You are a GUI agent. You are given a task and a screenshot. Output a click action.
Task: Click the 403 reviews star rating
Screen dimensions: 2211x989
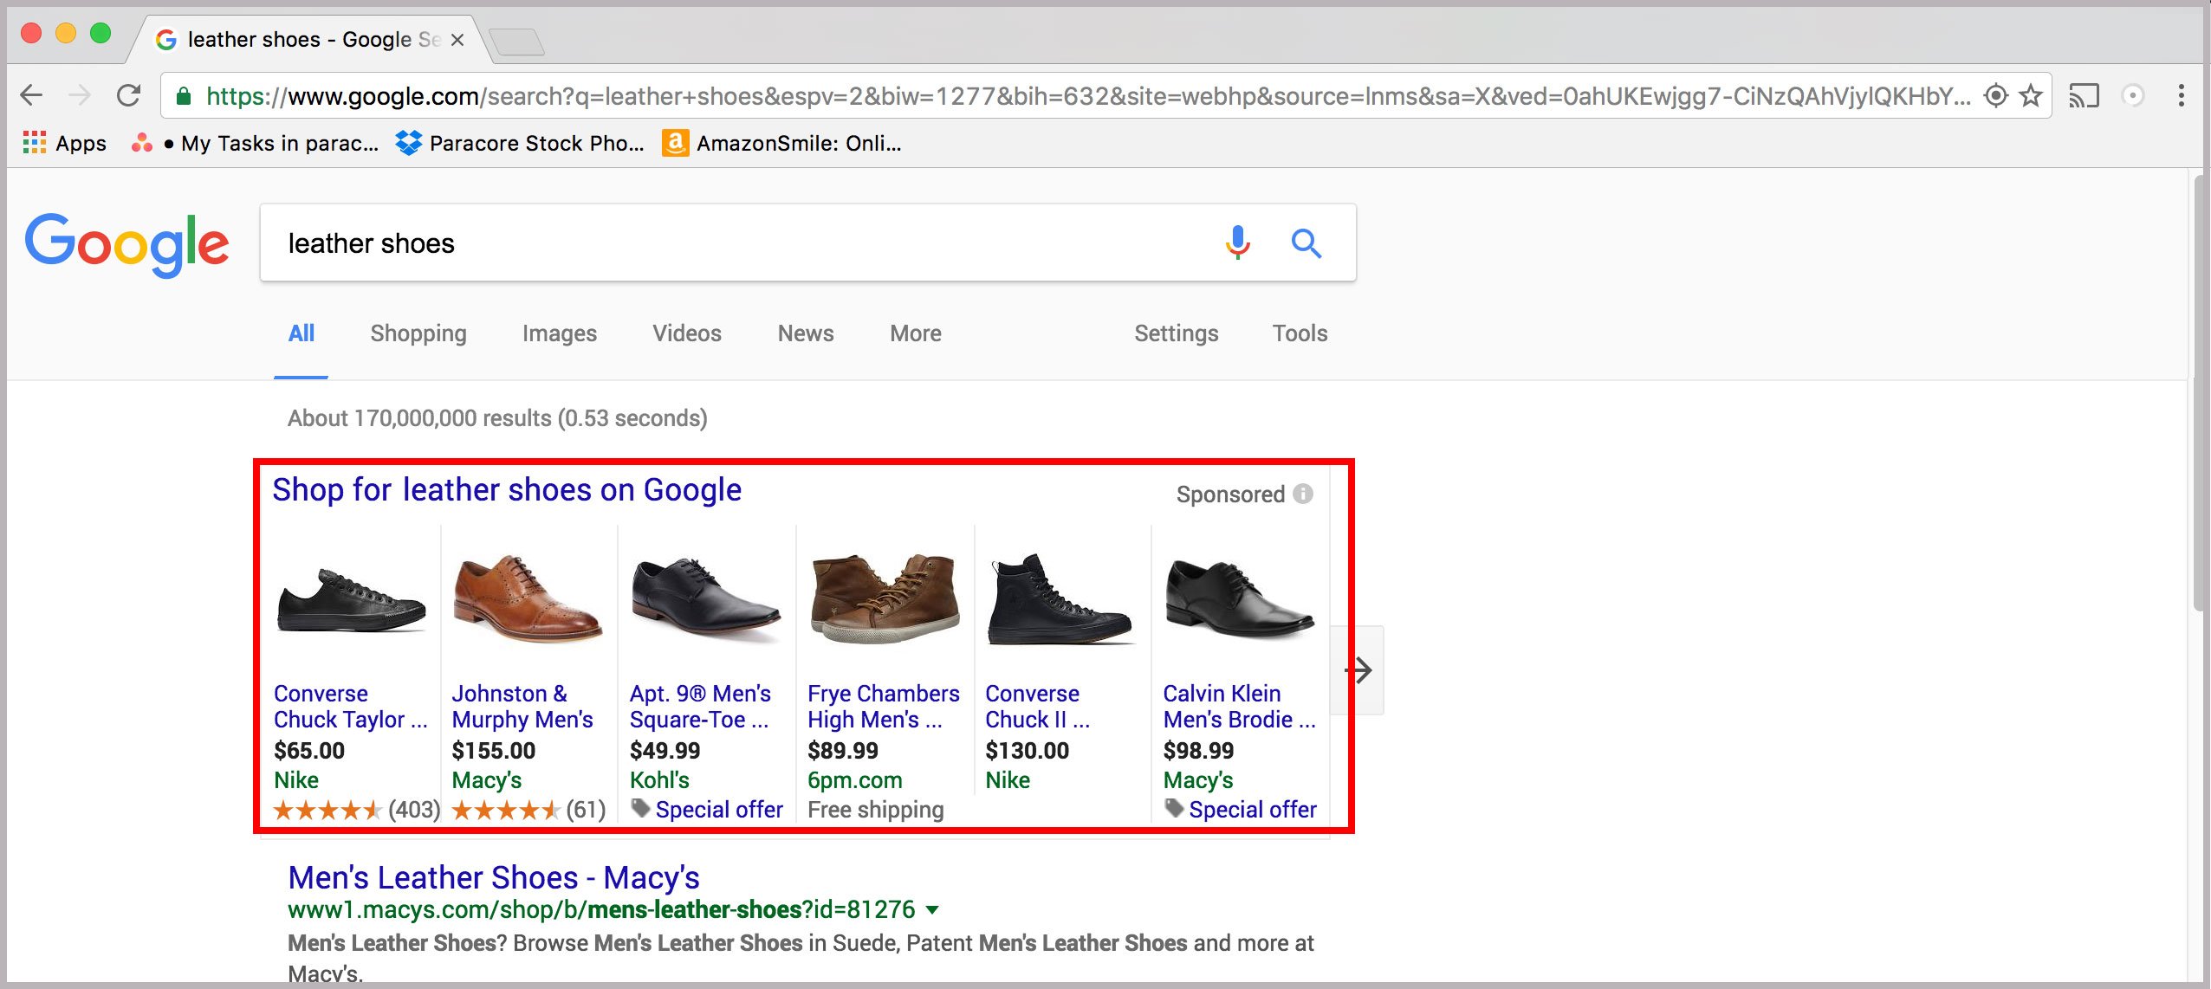[357, 810]
